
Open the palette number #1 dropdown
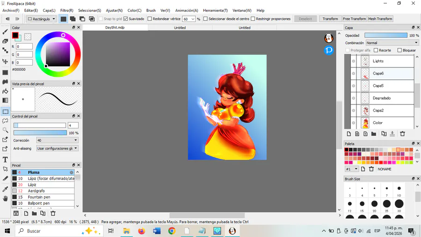coord(352,169)
